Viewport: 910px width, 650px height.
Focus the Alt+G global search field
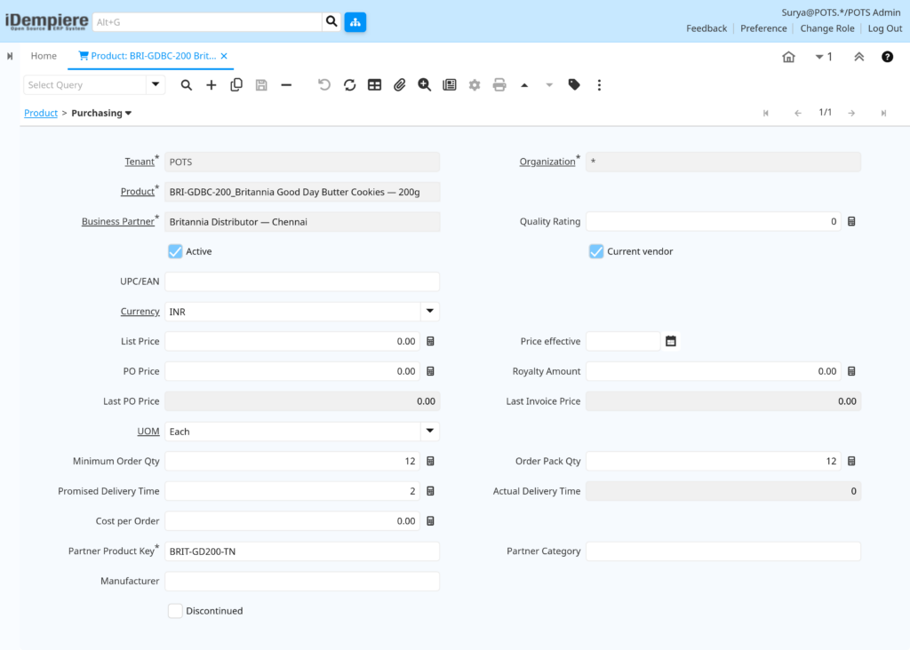206,22
